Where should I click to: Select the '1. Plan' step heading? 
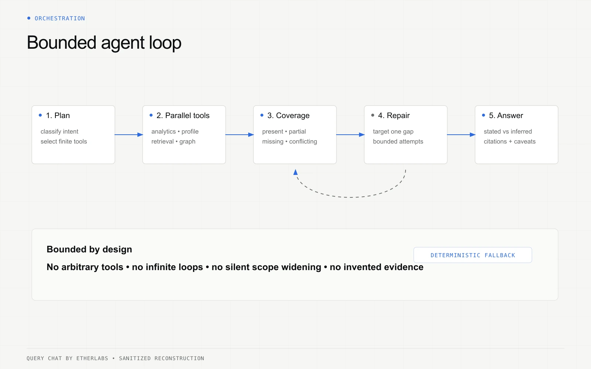[x=58, y=115]
